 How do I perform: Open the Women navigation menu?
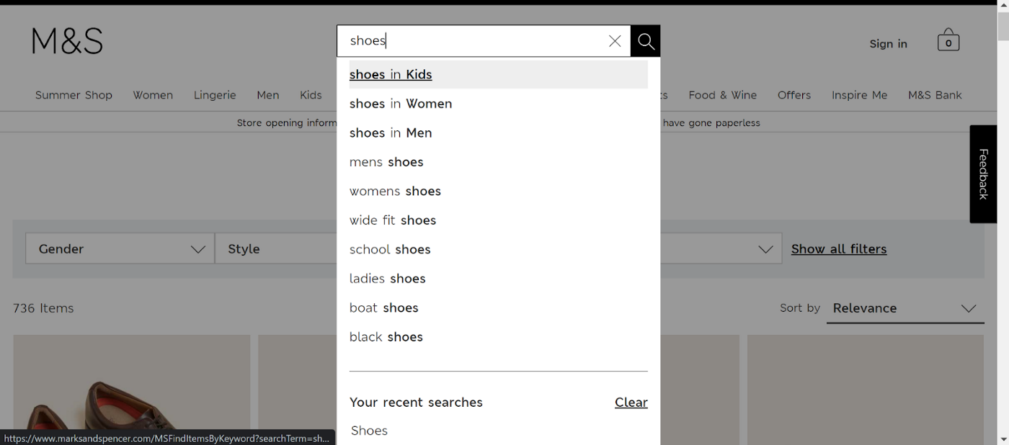click(153, 95)
